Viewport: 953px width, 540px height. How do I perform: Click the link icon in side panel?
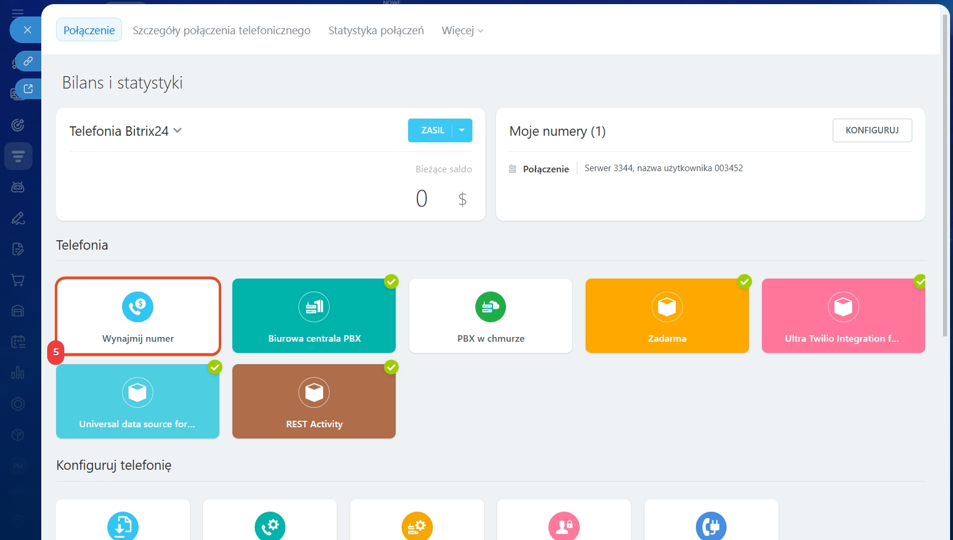28,61
